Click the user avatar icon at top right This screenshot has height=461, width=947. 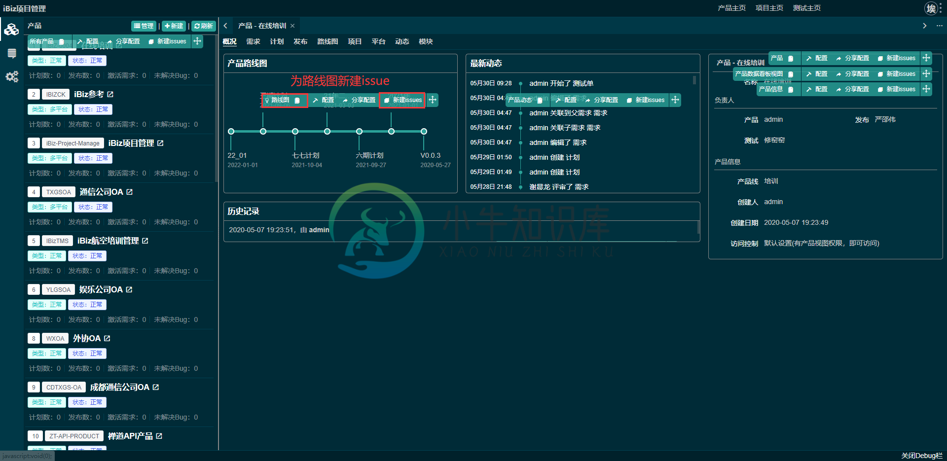931,8
